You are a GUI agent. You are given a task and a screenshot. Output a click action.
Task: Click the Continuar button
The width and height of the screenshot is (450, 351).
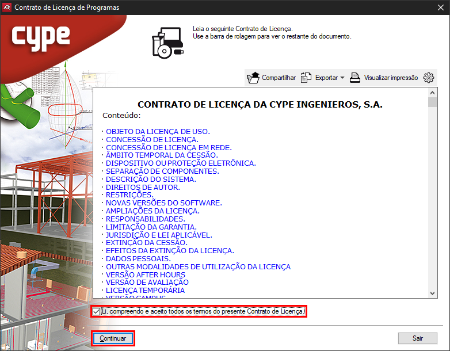113,338
